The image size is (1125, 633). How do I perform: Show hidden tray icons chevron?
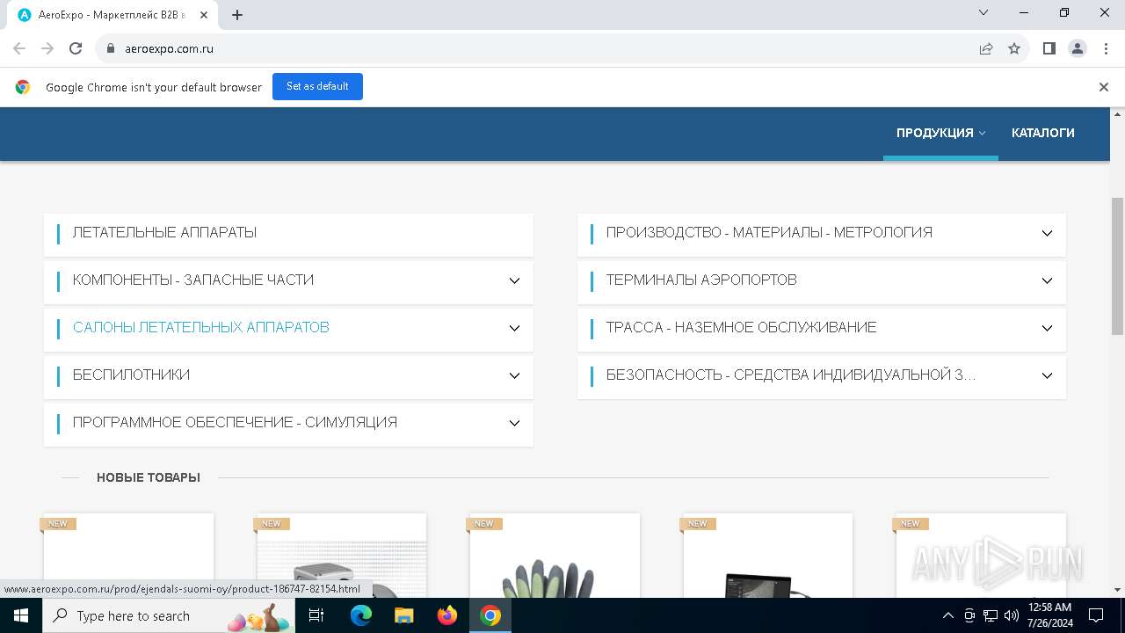[947, 615]
